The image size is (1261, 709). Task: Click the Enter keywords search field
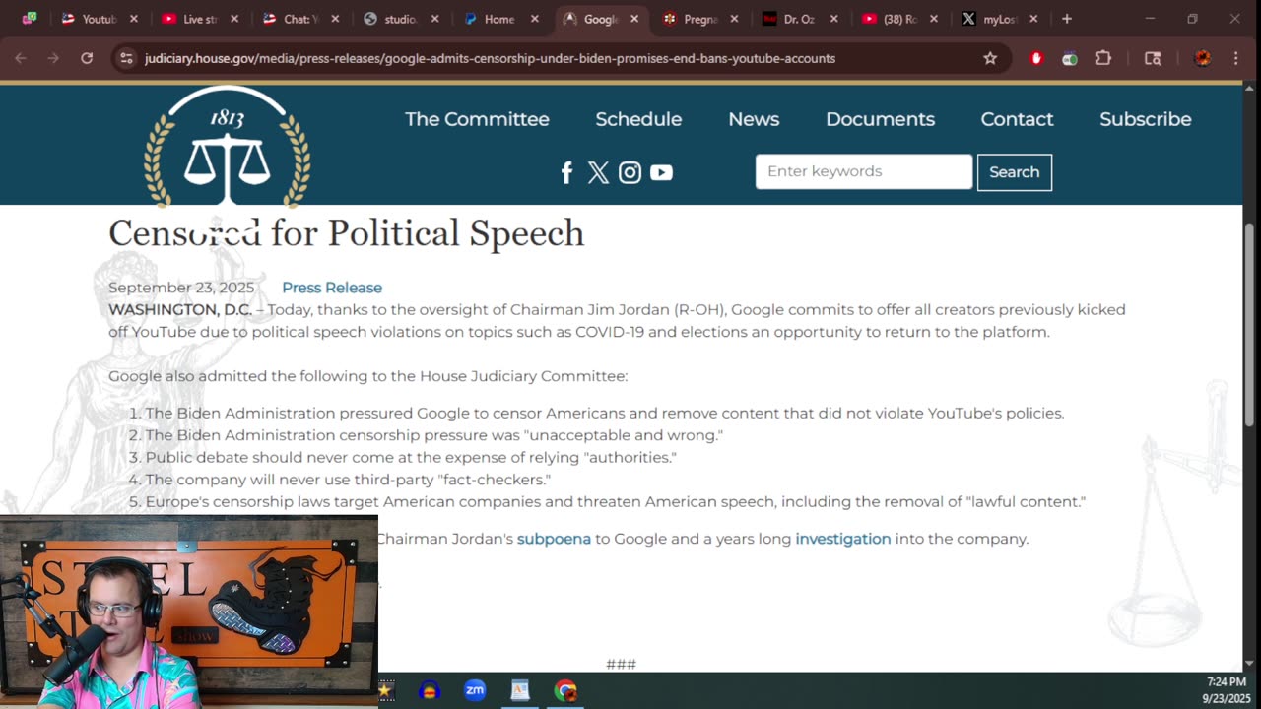[x=864, y=171]
